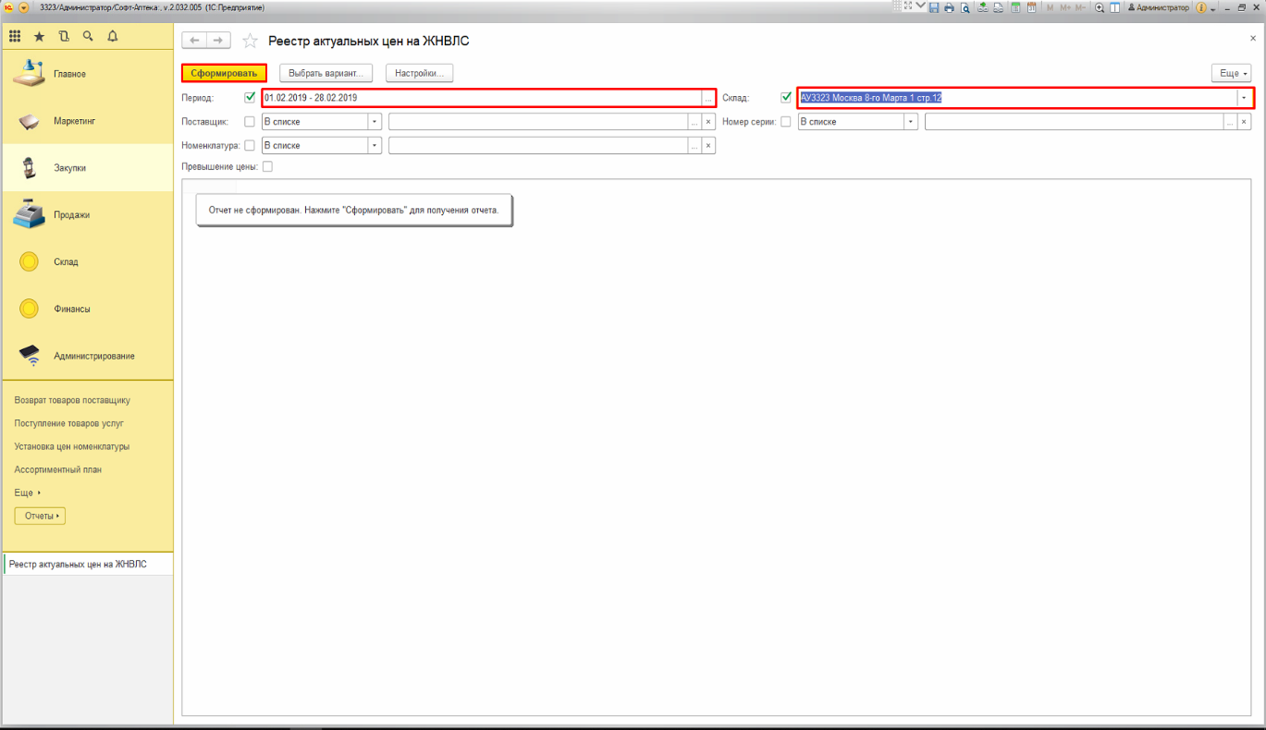
Task: Click into the Период date range field
Action: (x=481, y=98)
